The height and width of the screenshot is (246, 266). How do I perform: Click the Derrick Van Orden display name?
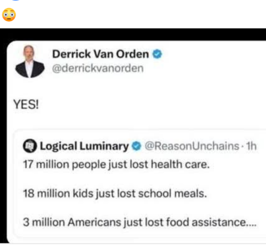tap(101, 54)
